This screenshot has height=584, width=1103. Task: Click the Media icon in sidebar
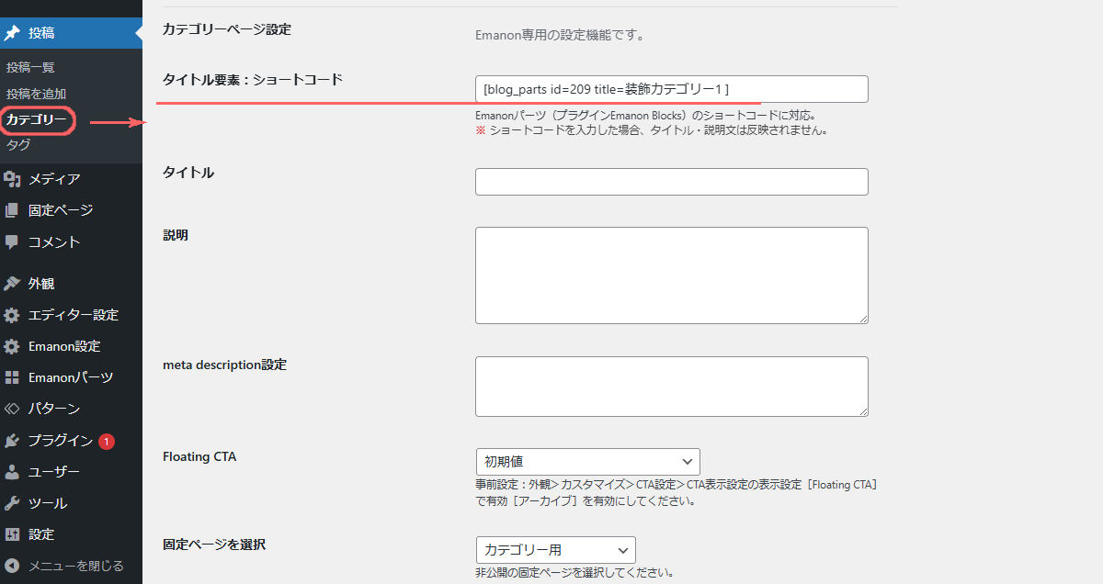12,179
